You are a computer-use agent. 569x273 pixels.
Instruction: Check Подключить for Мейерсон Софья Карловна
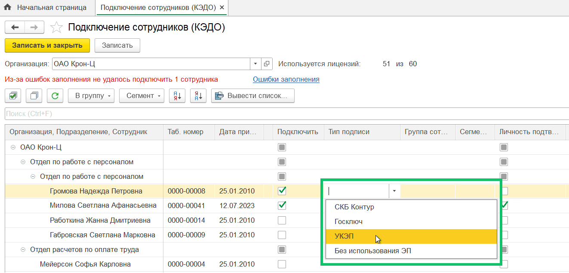(282, 264)
